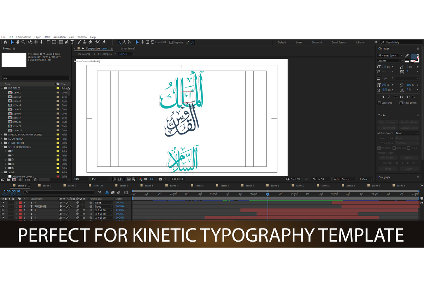Open the Full resolution dropdown
The height and width of the screenshot is (283, 424).
(100, 179)
